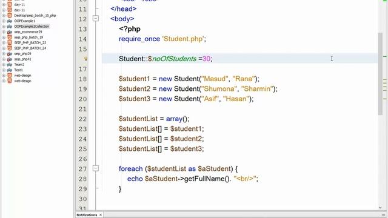Click the "Sharmin" string argument
The width and height of the screenshot is (388, 218).
click(257, 89)
